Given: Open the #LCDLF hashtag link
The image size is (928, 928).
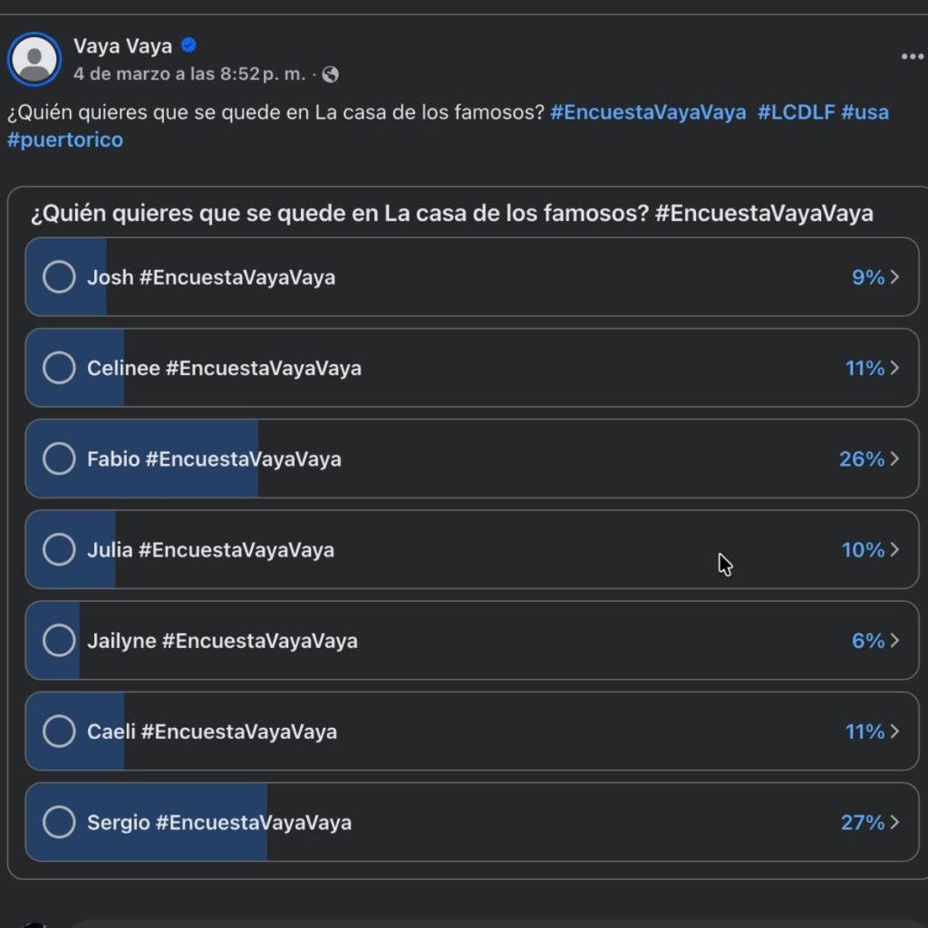Looking at the screenshot, I should click(796, 112).
